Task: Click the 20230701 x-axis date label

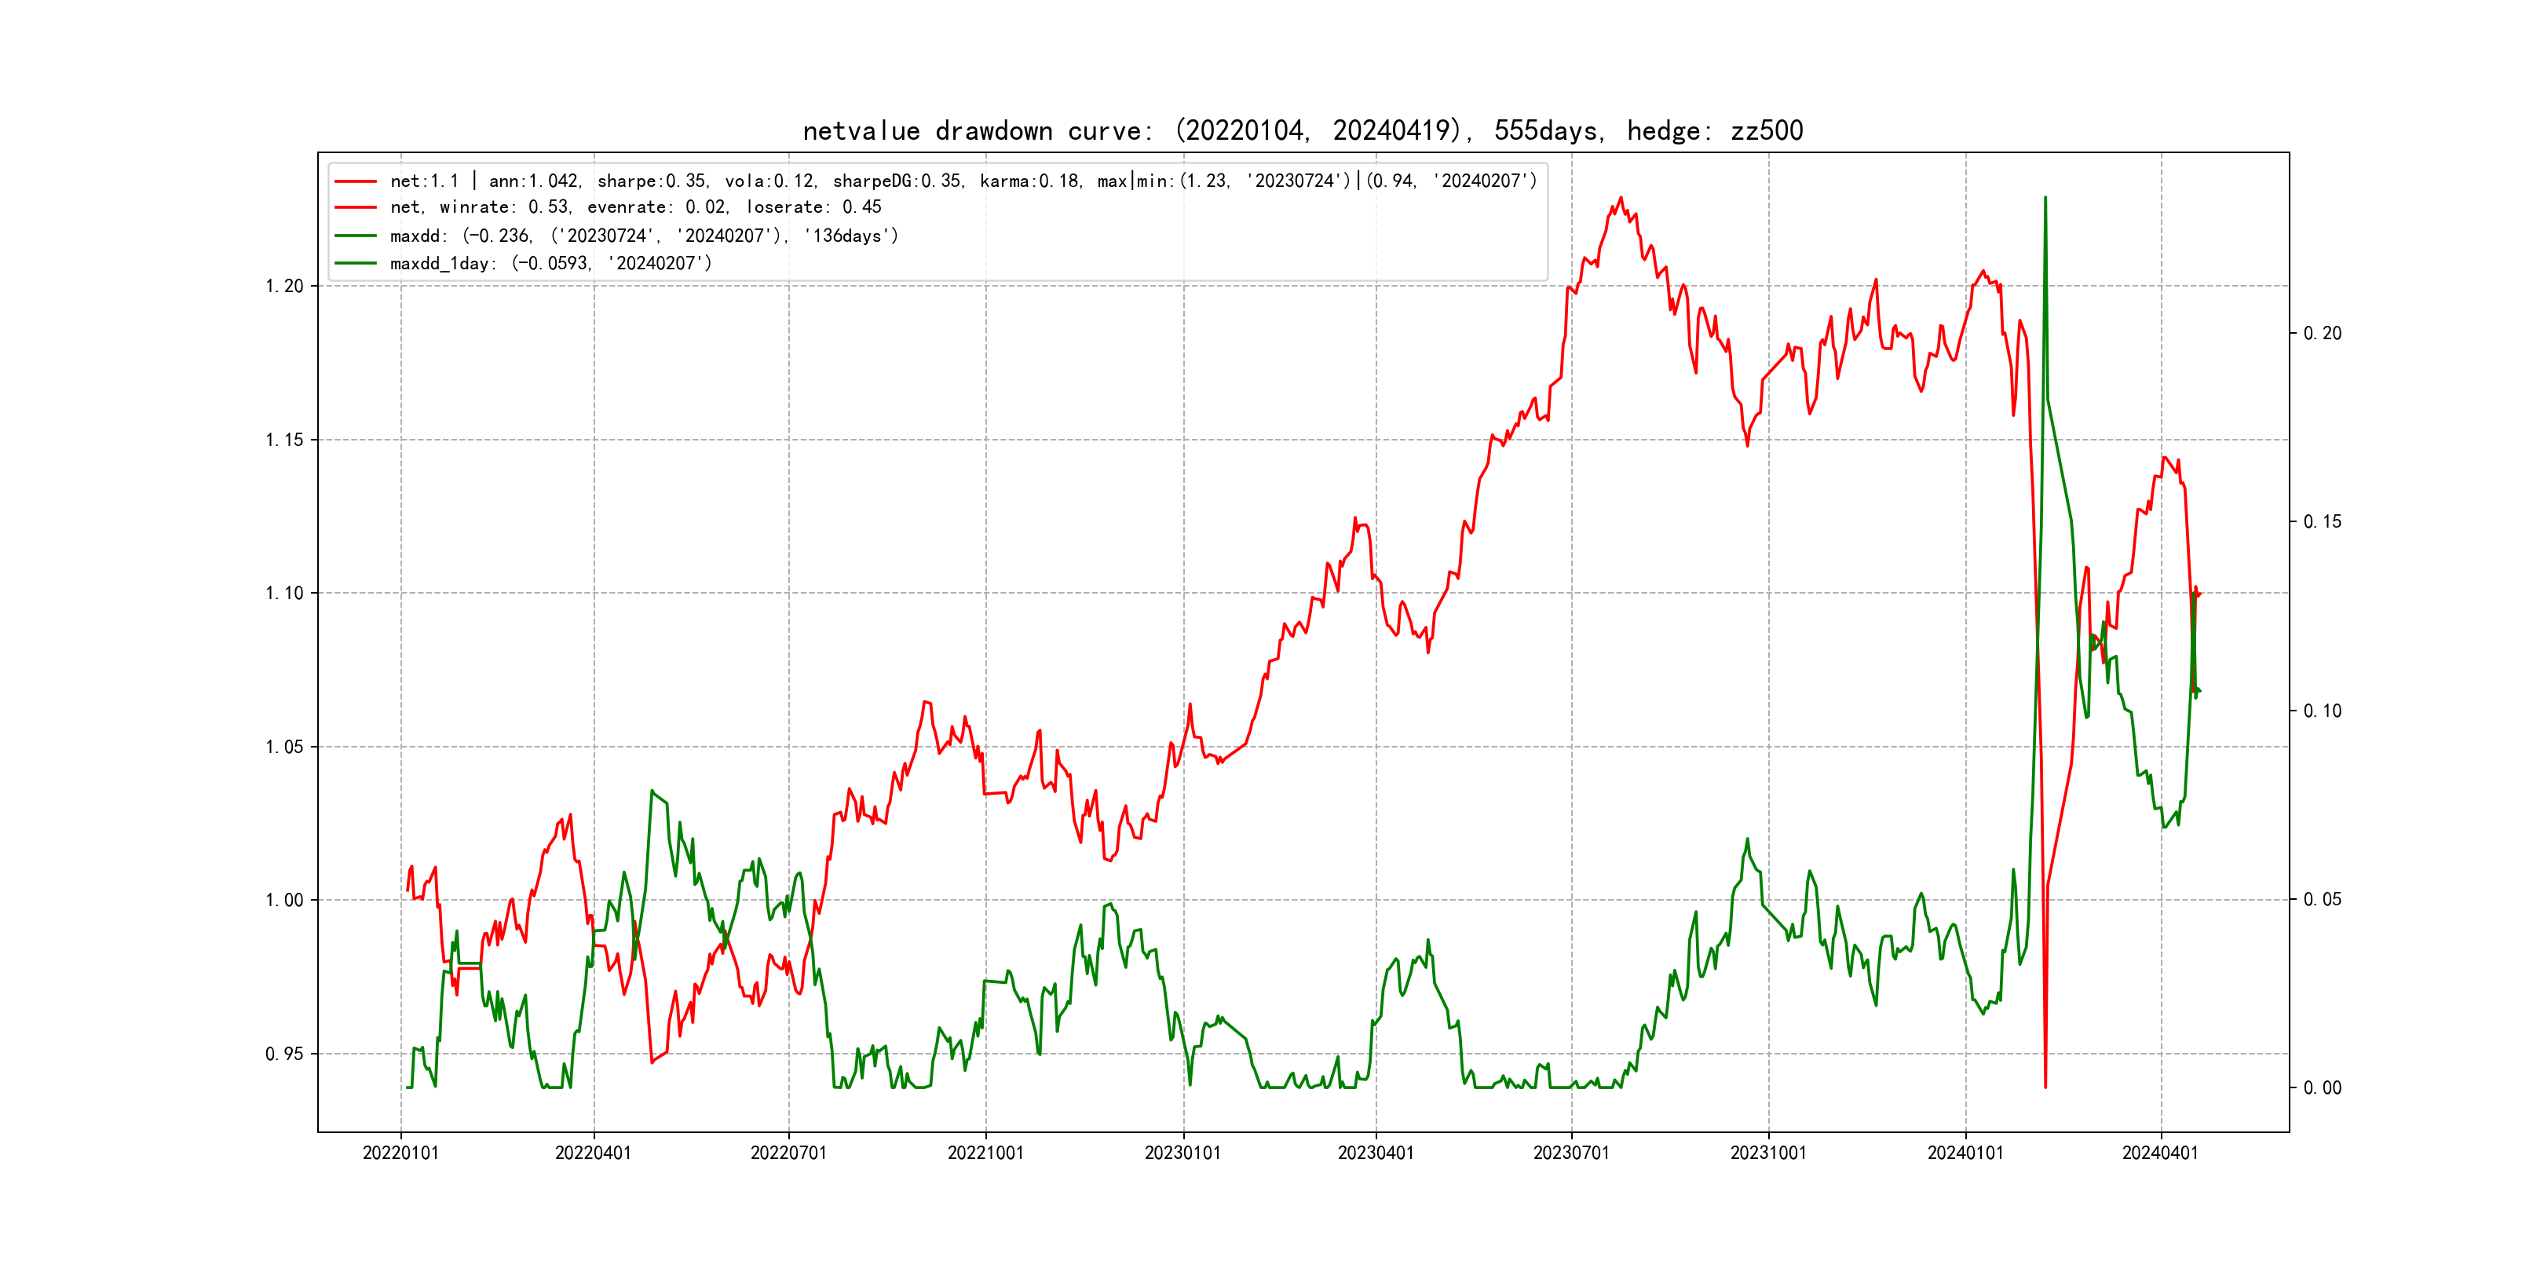Action: [1570, 1153]
